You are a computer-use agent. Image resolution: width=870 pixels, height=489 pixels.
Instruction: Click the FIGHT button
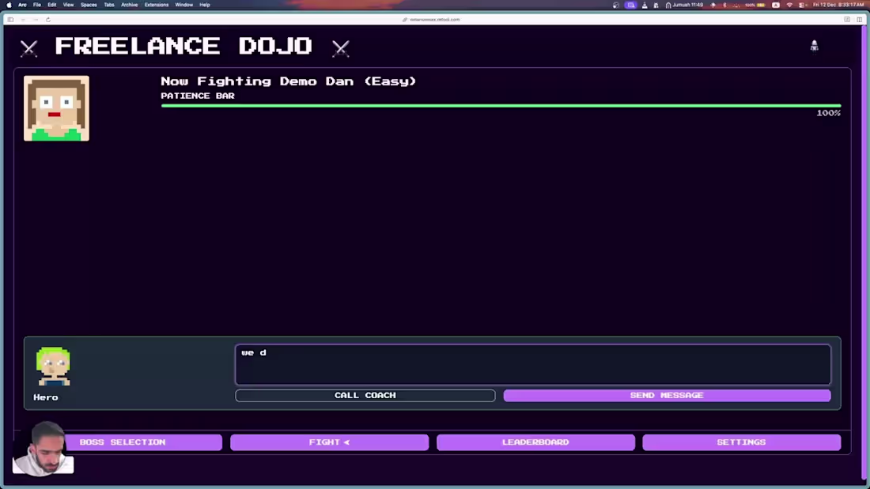329,442
